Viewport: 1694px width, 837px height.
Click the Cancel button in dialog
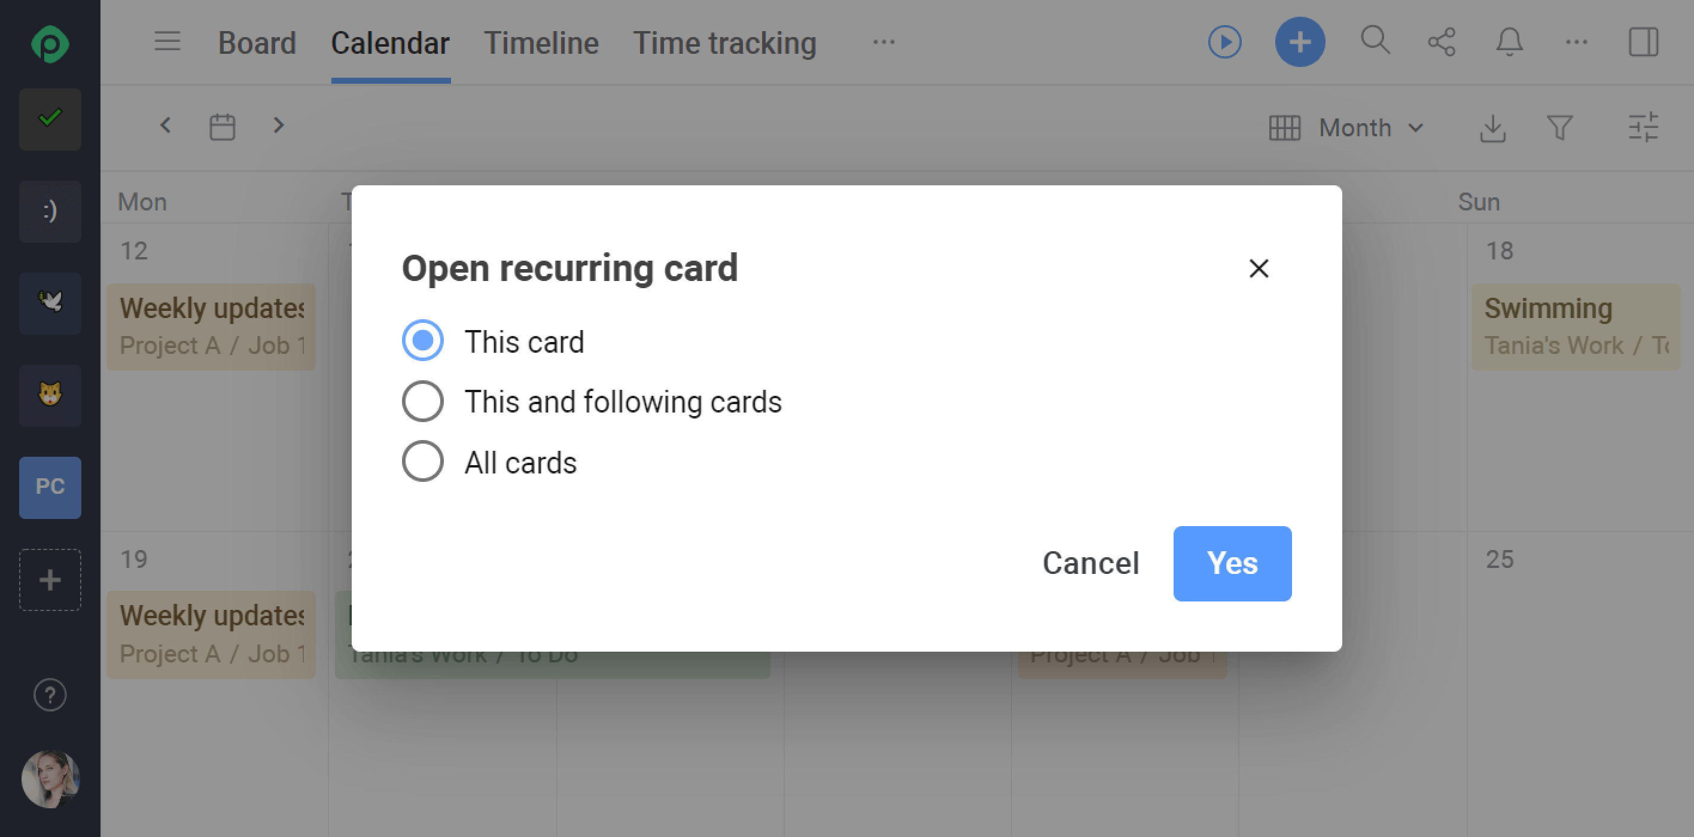(x=1090, y=563)
